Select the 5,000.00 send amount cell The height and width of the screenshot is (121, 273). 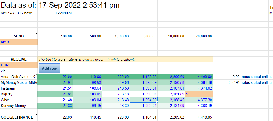[x=144, y=36]
